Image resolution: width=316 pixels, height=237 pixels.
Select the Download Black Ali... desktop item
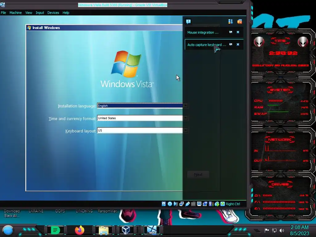[12, 213]
